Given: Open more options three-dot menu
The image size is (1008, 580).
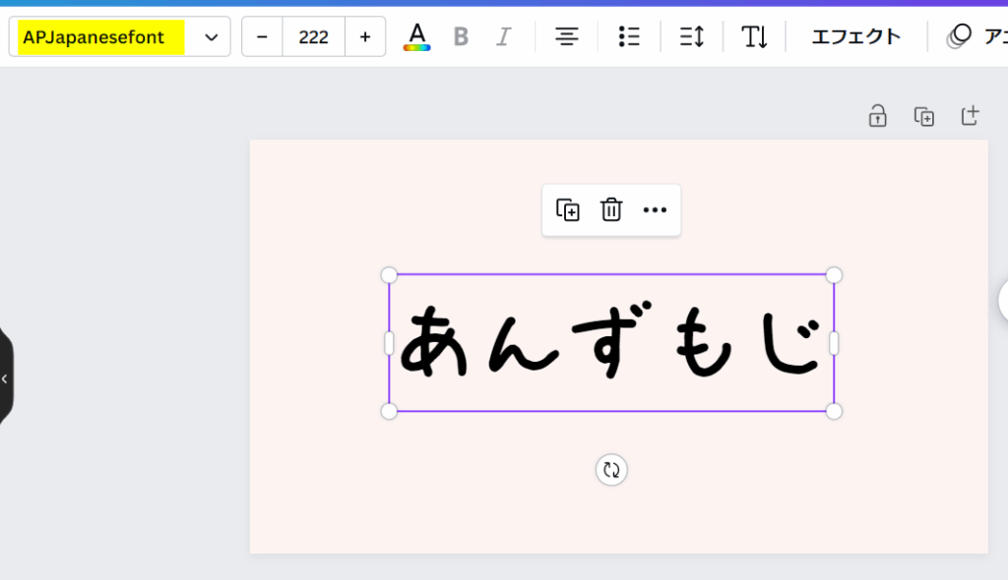Looking at the screenshot, I should (x=655, y=209).
